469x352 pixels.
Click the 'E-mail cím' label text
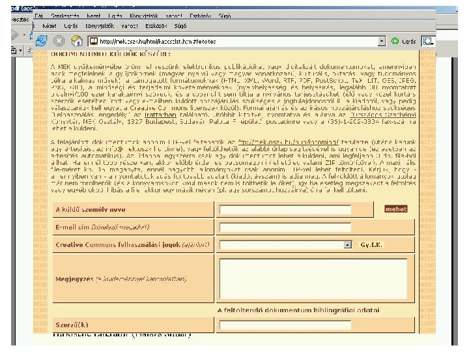72,227
